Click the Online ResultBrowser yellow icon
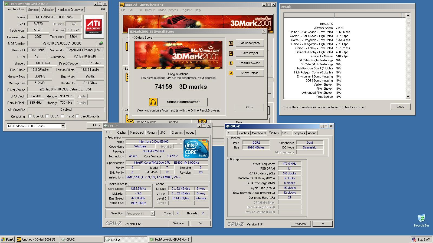433x243 pixels. tap(153, 102)
